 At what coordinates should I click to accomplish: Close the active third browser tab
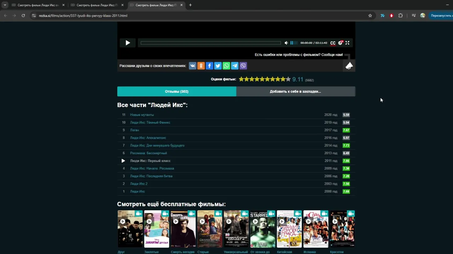(182, 5)
